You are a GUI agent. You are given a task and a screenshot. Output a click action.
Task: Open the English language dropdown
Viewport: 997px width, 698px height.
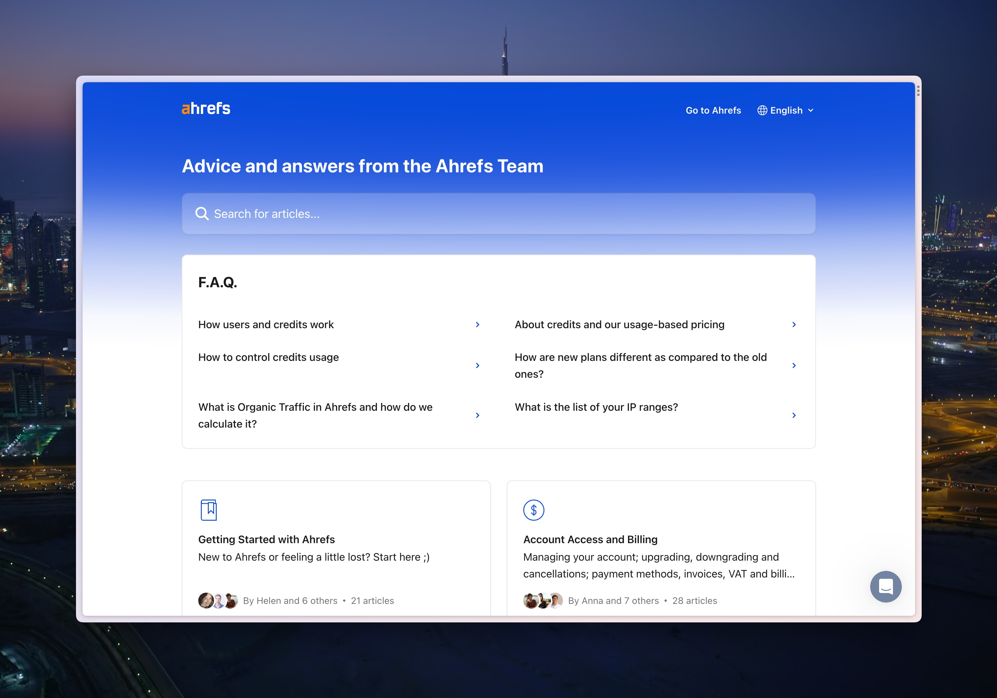[x=786, y=110]
